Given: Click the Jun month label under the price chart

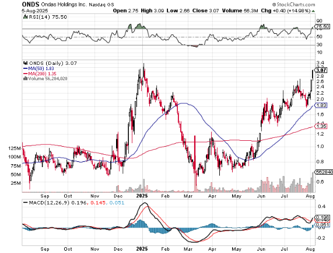Looking at the screenshot, I should [x=261, y=196].
